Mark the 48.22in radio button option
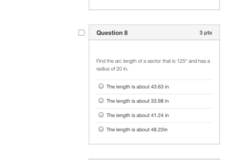This screenshot has width=245, height=160. point(101,129)
